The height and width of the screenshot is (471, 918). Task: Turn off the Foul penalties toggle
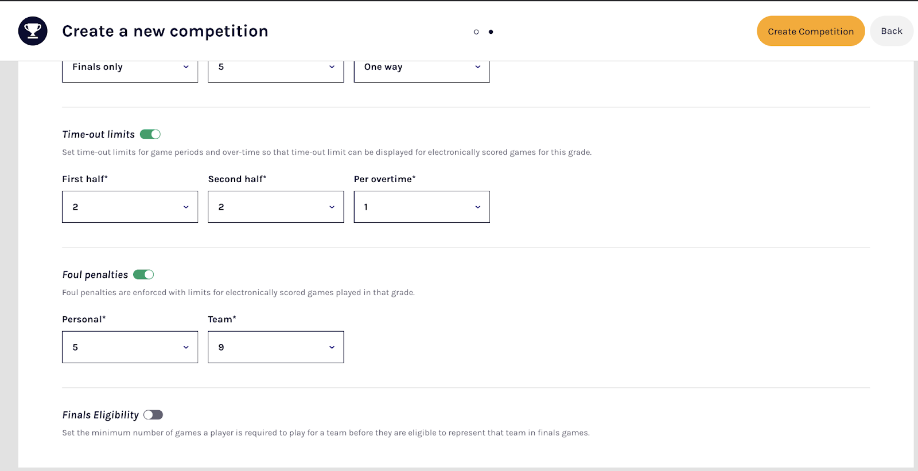tap(143, 274)
